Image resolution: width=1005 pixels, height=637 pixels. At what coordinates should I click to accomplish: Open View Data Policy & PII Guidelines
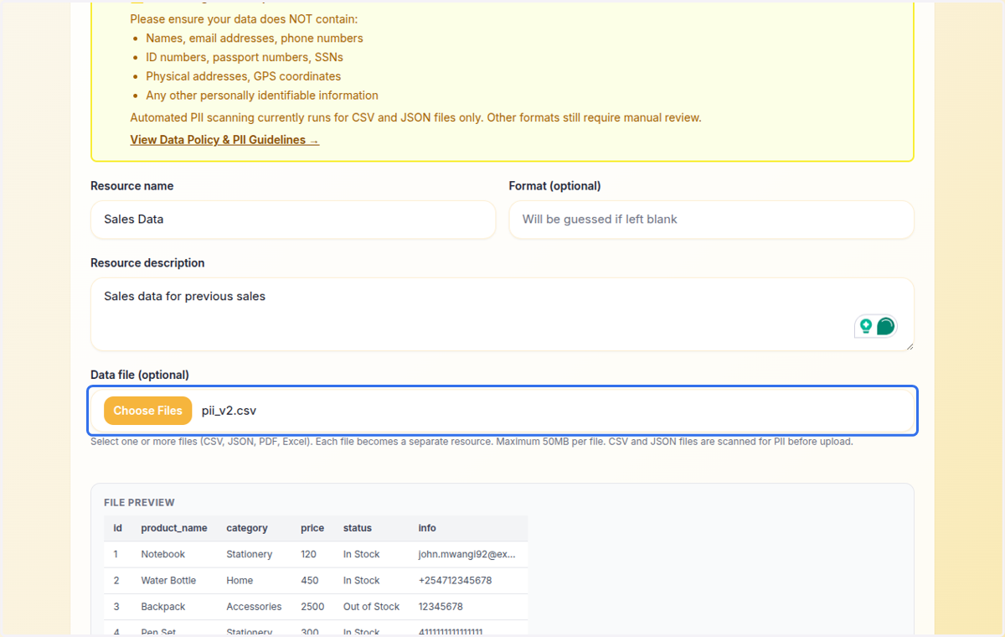(x=224, y=140)
